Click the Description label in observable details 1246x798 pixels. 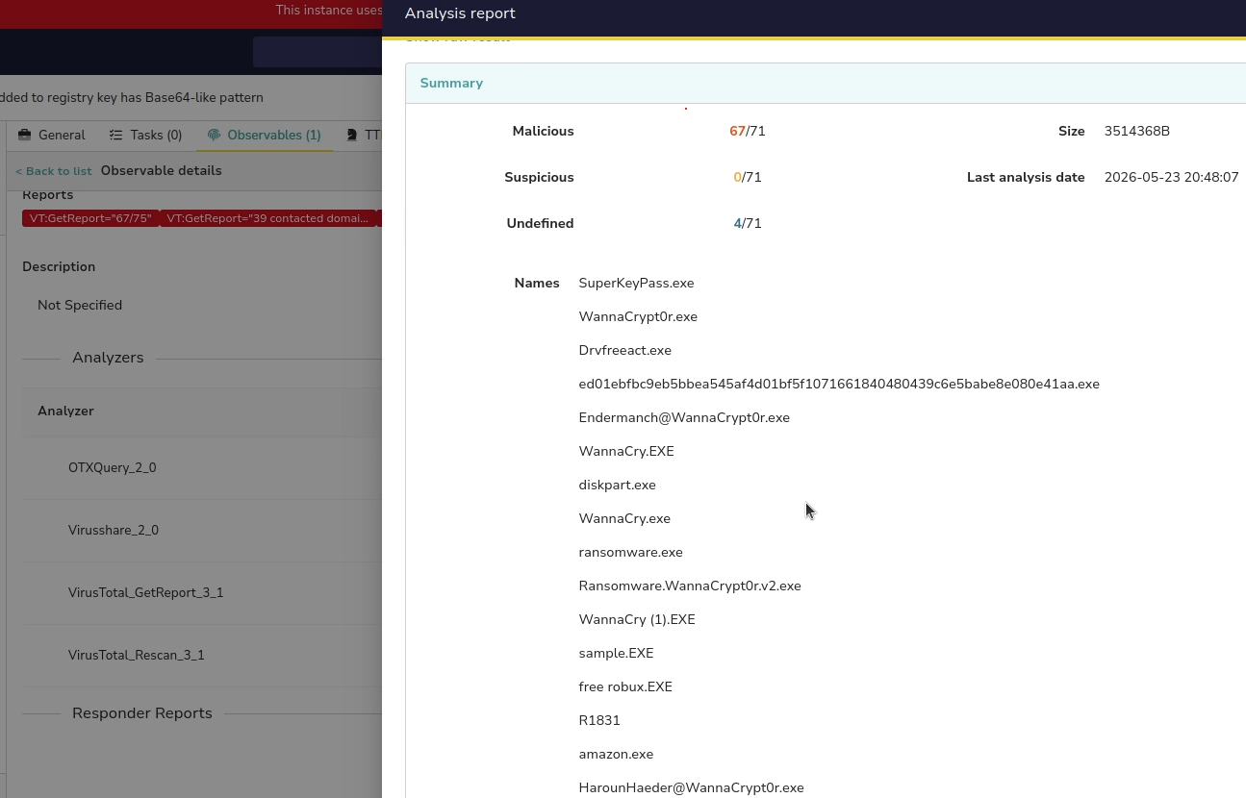pyautogui.click(x=59, y=266)
